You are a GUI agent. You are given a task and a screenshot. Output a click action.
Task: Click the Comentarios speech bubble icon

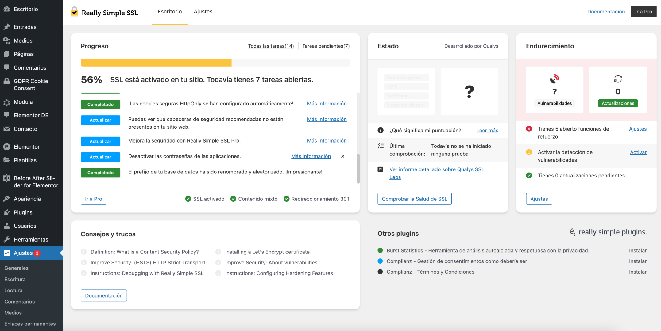pos(7,67)
